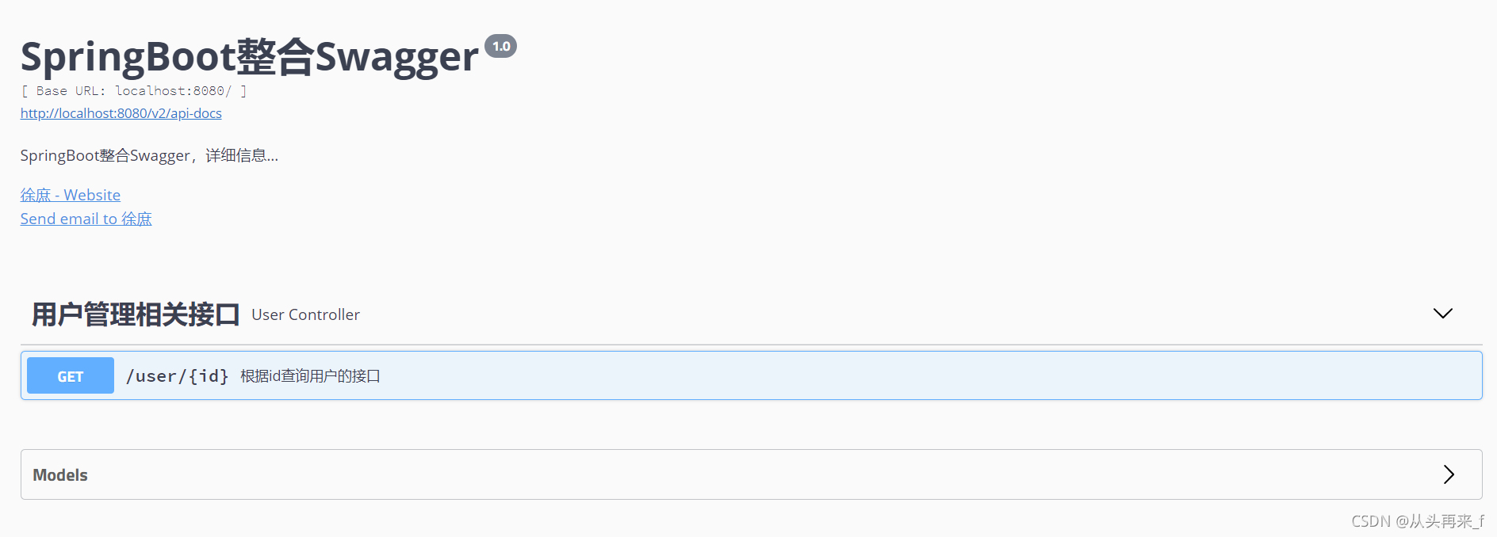Viewport: 1497px width, 537px height.
Task: Click the version 1.0 badge
Action: pyautogui.click(x=501, y=46)
